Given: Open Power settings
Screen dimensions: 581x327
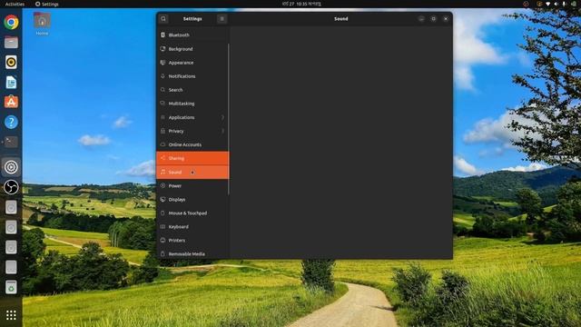Looking at the screenshot, I should tap(192, 185).
